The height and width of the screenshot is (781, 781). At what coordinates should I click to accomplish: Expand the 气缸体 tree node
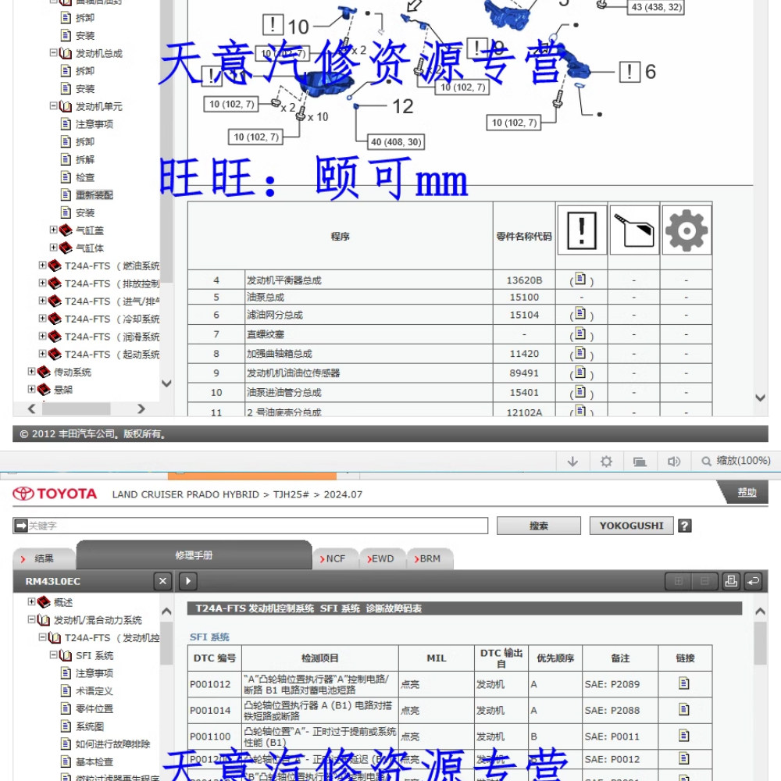(53, 247)
